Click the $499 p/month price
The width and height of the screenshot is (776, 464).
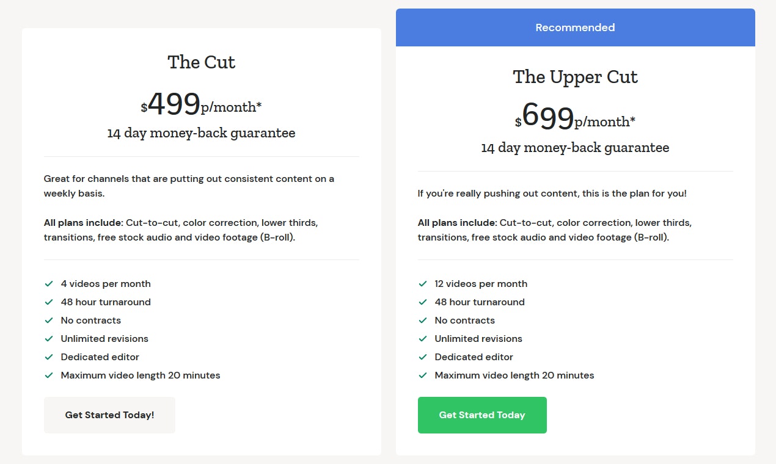coord(202,104)
